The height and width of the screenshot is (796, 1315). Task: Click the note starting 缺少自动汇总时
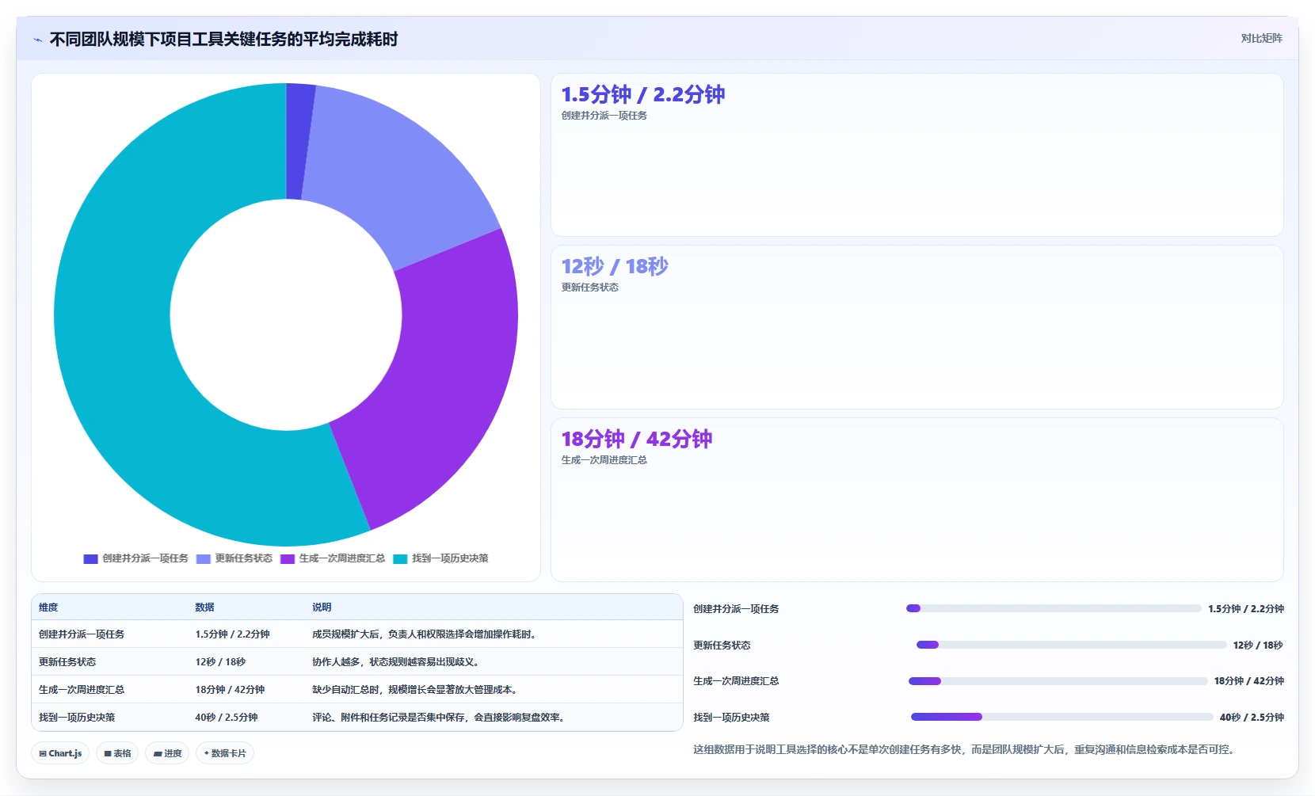417,690
